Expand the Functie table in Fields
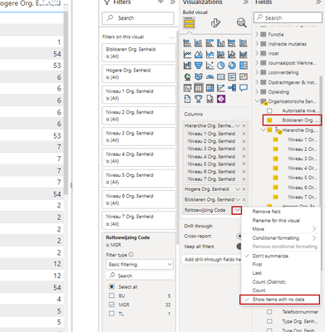The image size is (325, 332). pos(257,34)
